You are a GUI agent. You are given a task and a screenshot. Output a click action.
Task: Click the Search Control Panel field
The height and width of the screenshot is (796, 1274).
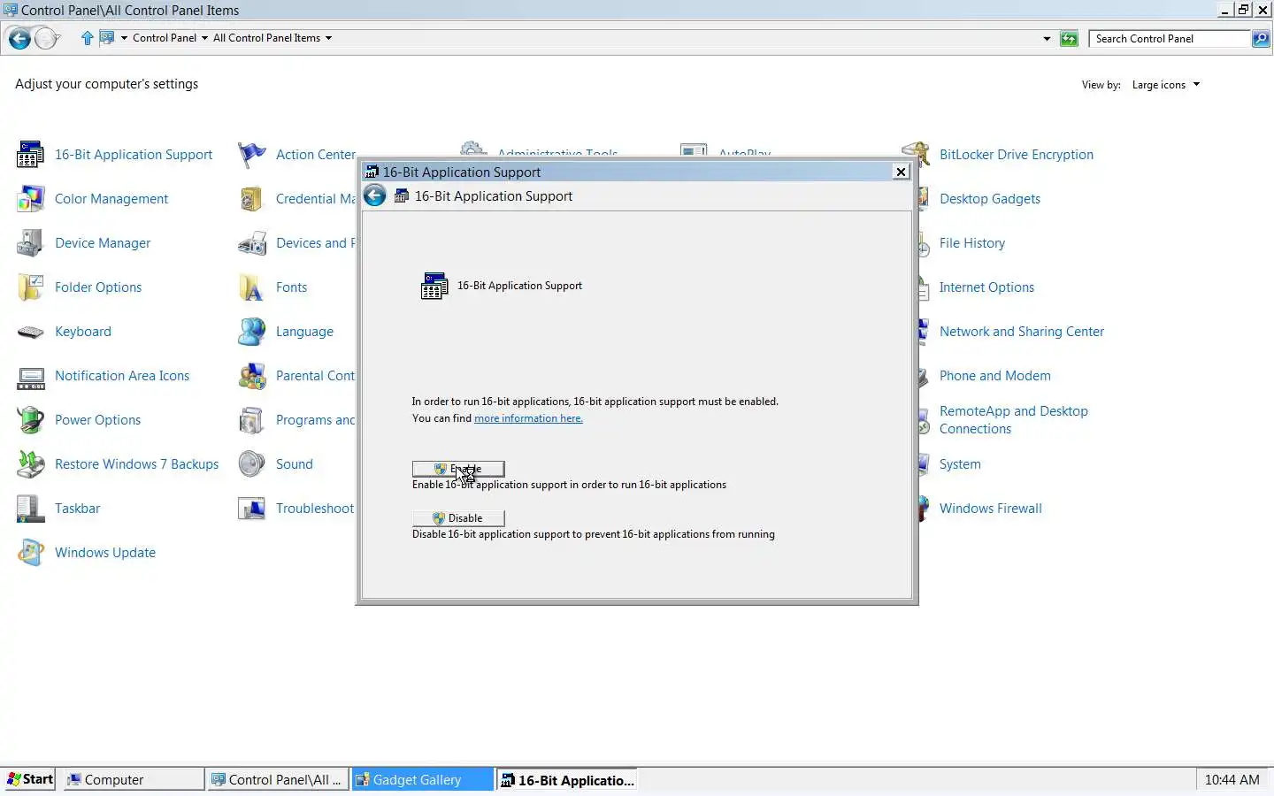click(1170, 38)
